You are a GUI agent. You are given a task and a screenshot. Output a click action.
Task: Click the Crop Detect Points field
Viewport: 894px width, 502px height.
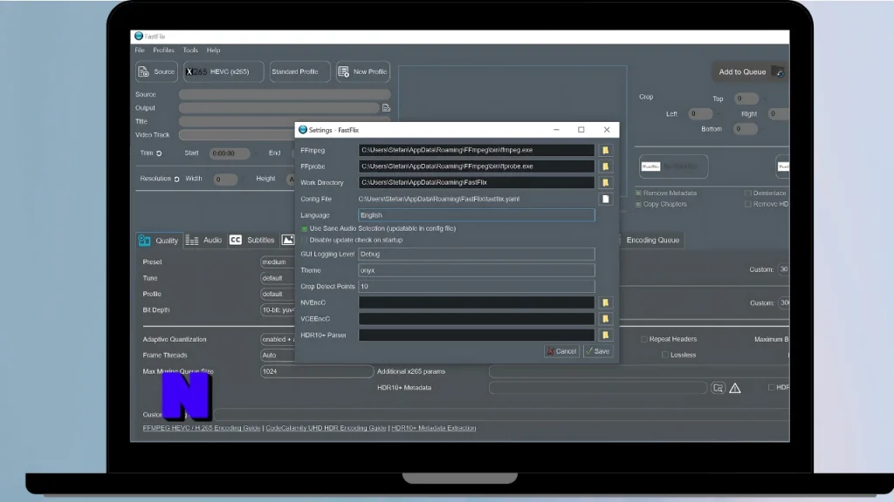tap(476, 286)
